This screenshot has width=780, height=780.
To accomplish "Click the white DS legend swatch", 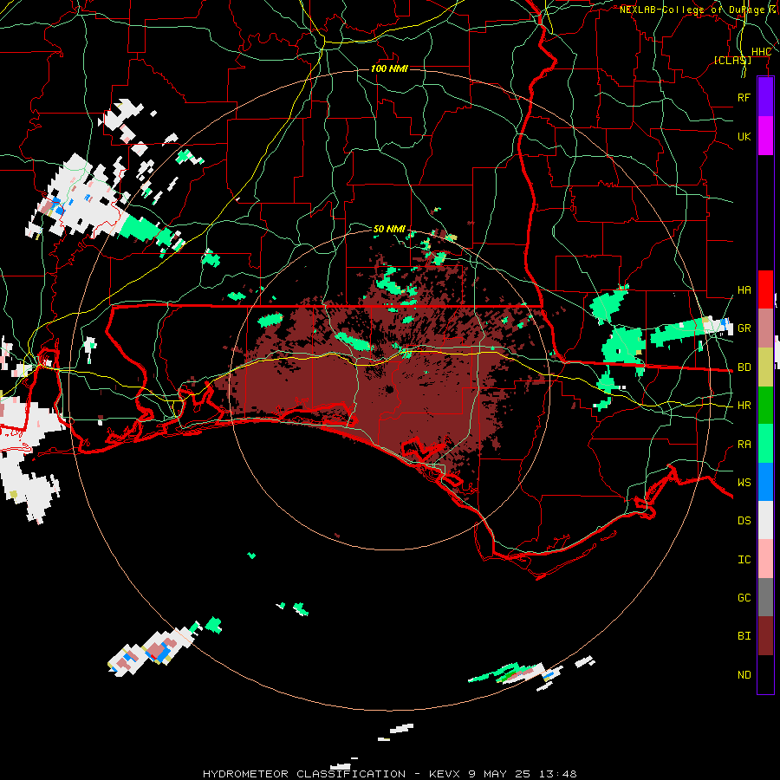I will [765, 520].
